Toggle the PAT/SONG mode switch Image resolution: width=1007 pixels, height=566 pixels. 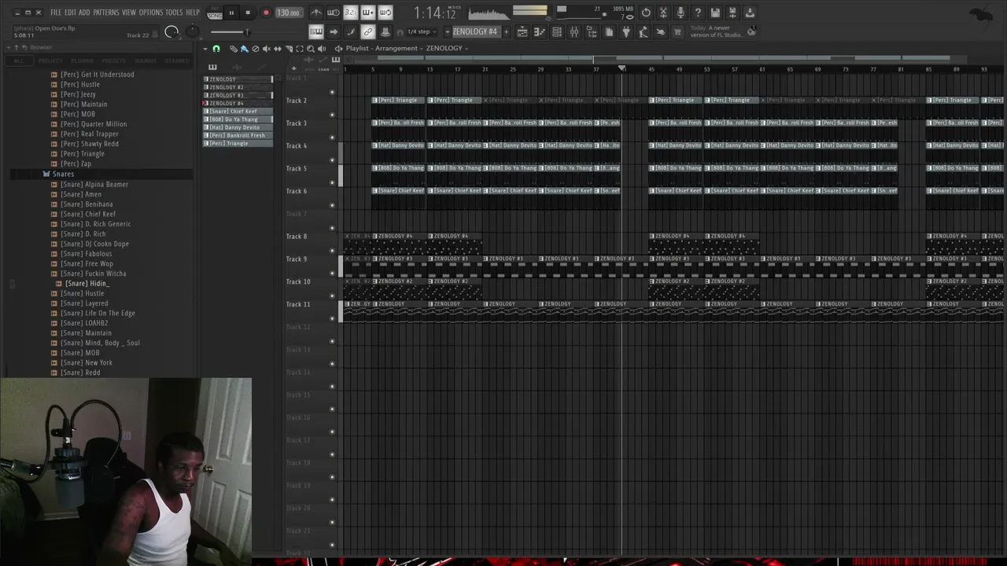214,13
